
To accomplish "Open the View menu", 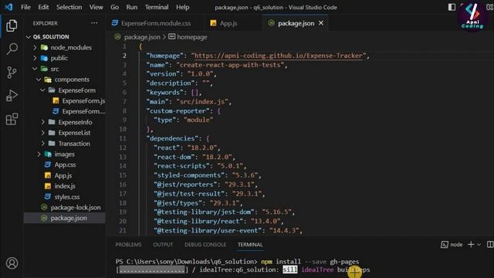I will [x=96, y=7].
